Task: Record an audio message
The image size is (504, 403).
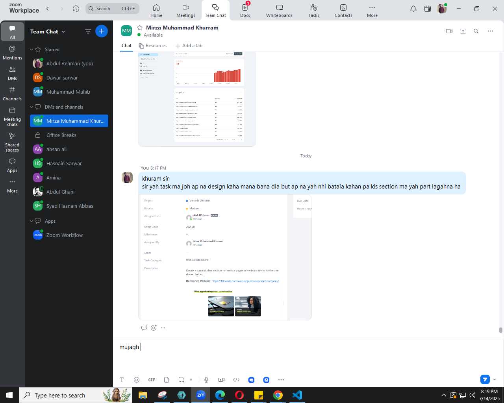Action: (206, 380)
